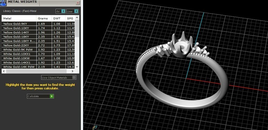Toggle Use Object Materials option
This screenshot has height=130, width=268.
59,78
